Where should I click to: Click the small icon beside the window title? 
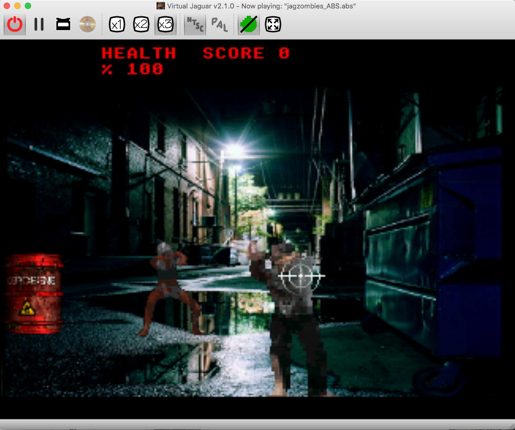[x=161, y=6]
